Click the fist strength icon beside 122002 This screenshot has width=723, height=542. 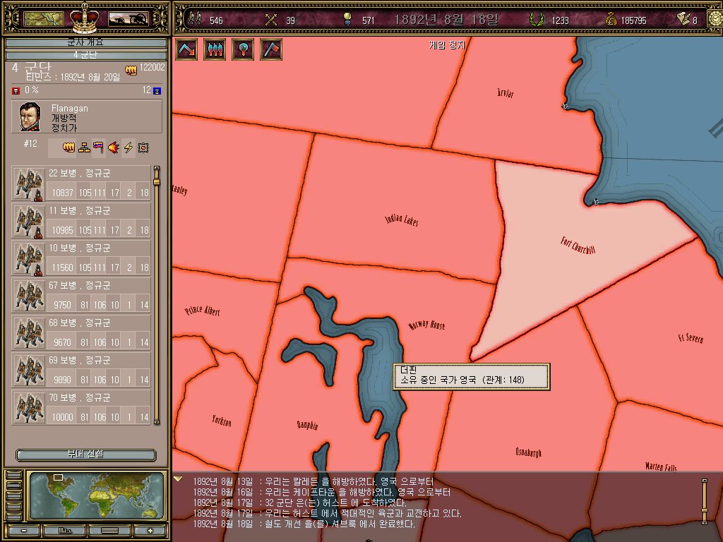point(131,70)
